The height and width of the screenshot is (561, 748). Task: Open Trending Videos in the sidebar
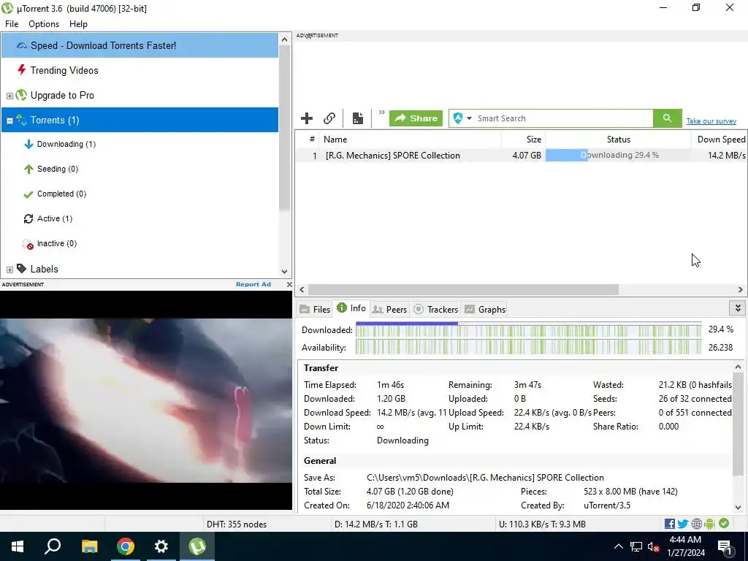click(x=64, y=71)
